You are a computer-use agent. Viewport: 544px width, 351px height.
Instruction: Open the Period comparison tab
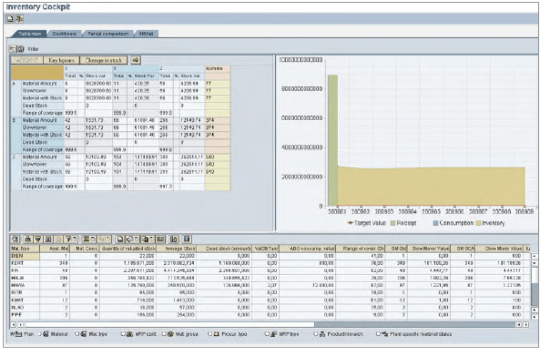point(108,34)
